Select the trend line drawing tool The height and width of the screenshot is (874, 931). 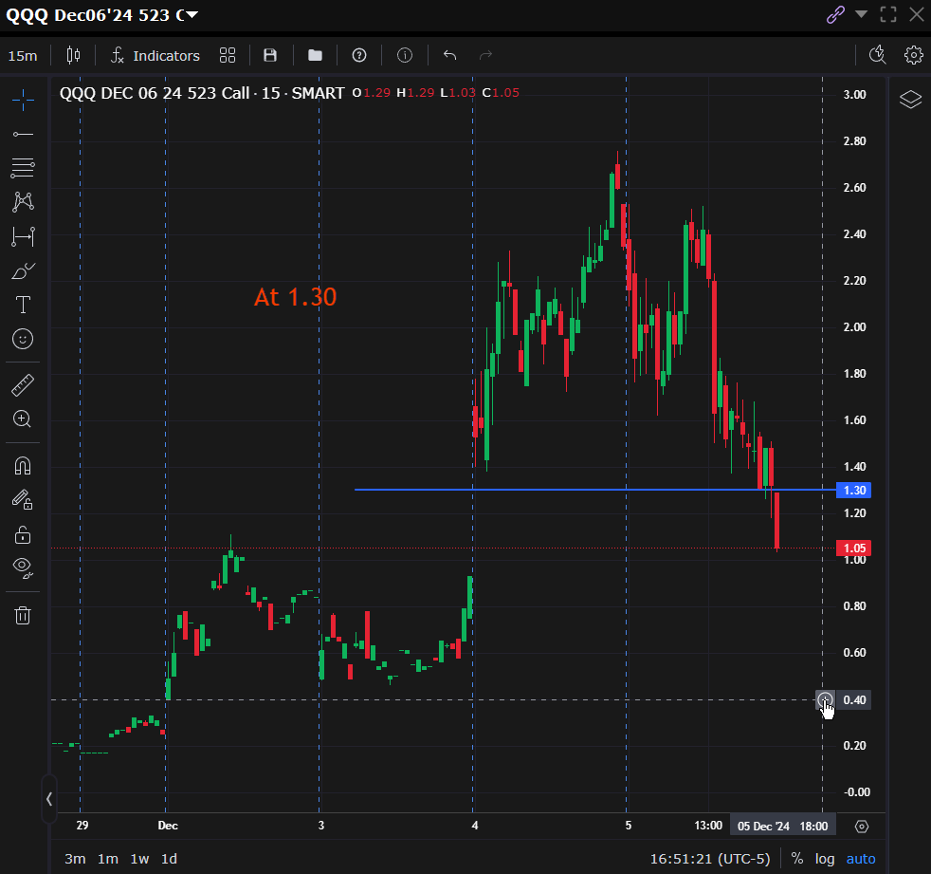tap(23, 133)
